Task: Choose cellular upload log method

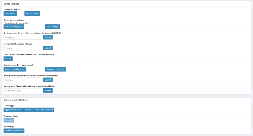Action: tap(32, 13)
